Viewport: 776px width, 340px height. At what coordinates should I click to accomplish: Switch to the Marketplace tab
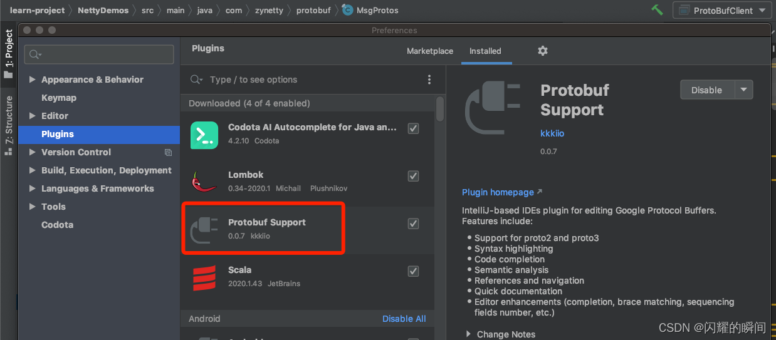click(430, 51)
